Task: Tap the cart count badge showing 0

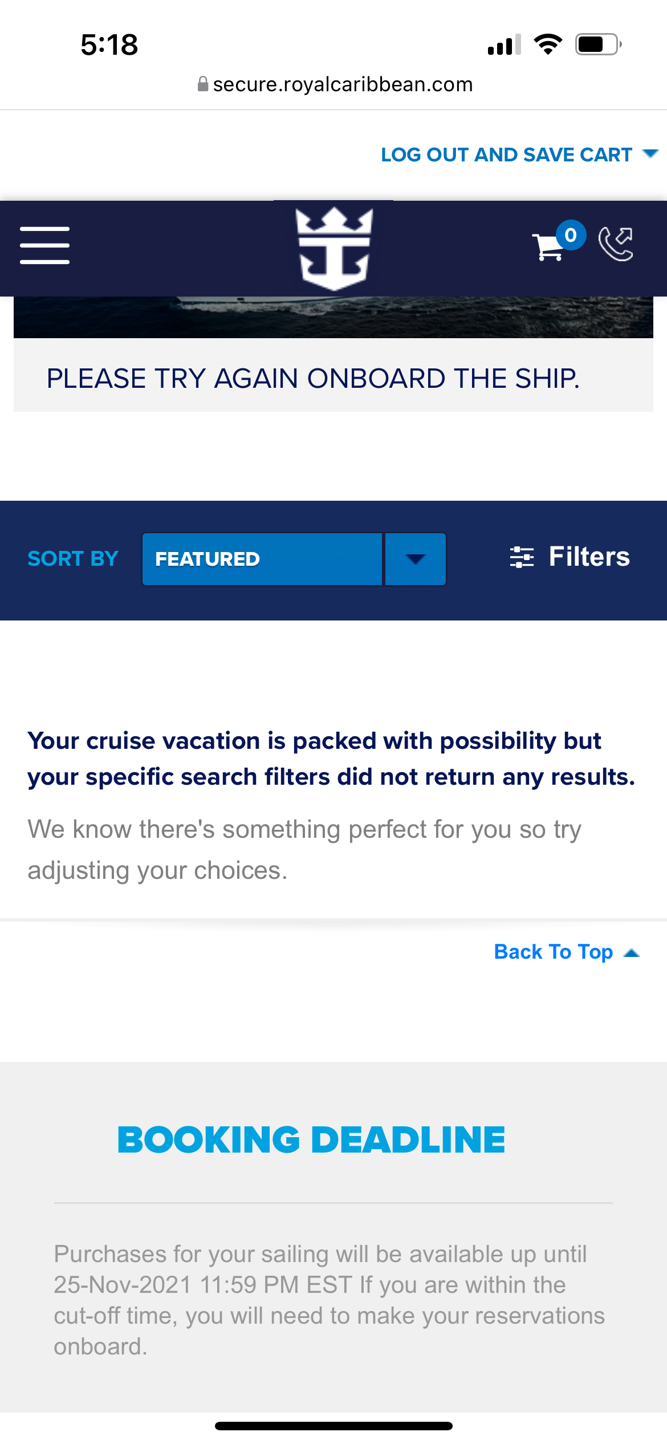Action: (571, 234)
